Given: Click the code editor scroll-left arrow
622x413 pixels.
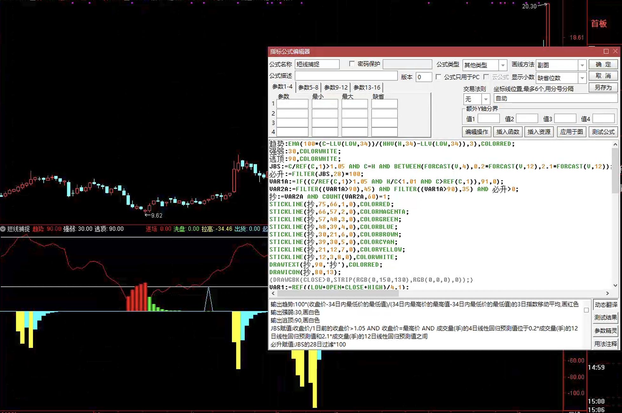Looking at the screenshot, I should pyautogui.click(x=273, y=293).
